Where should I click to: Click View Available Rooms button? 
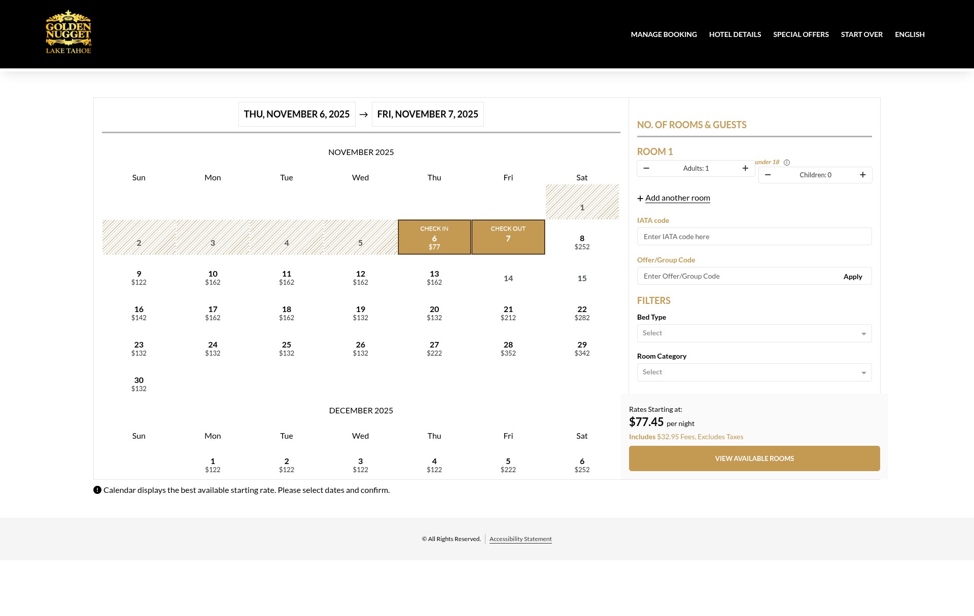(x=754, y=458)
